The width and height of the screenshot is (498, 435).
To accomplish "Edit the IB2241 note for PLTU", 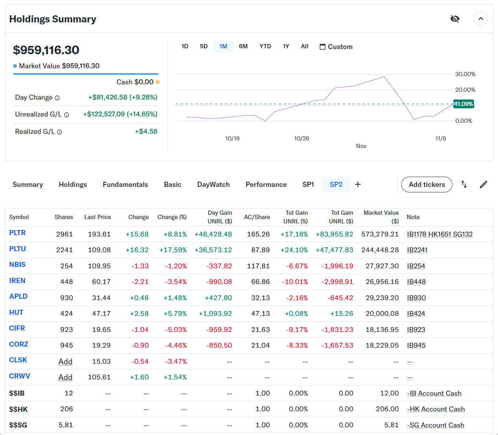I will click(x=417, y=250).
